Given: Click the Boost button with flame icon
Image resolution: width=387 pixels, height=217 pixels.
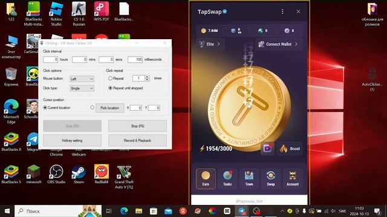Looking at the screenshot, I should [290, 149].
